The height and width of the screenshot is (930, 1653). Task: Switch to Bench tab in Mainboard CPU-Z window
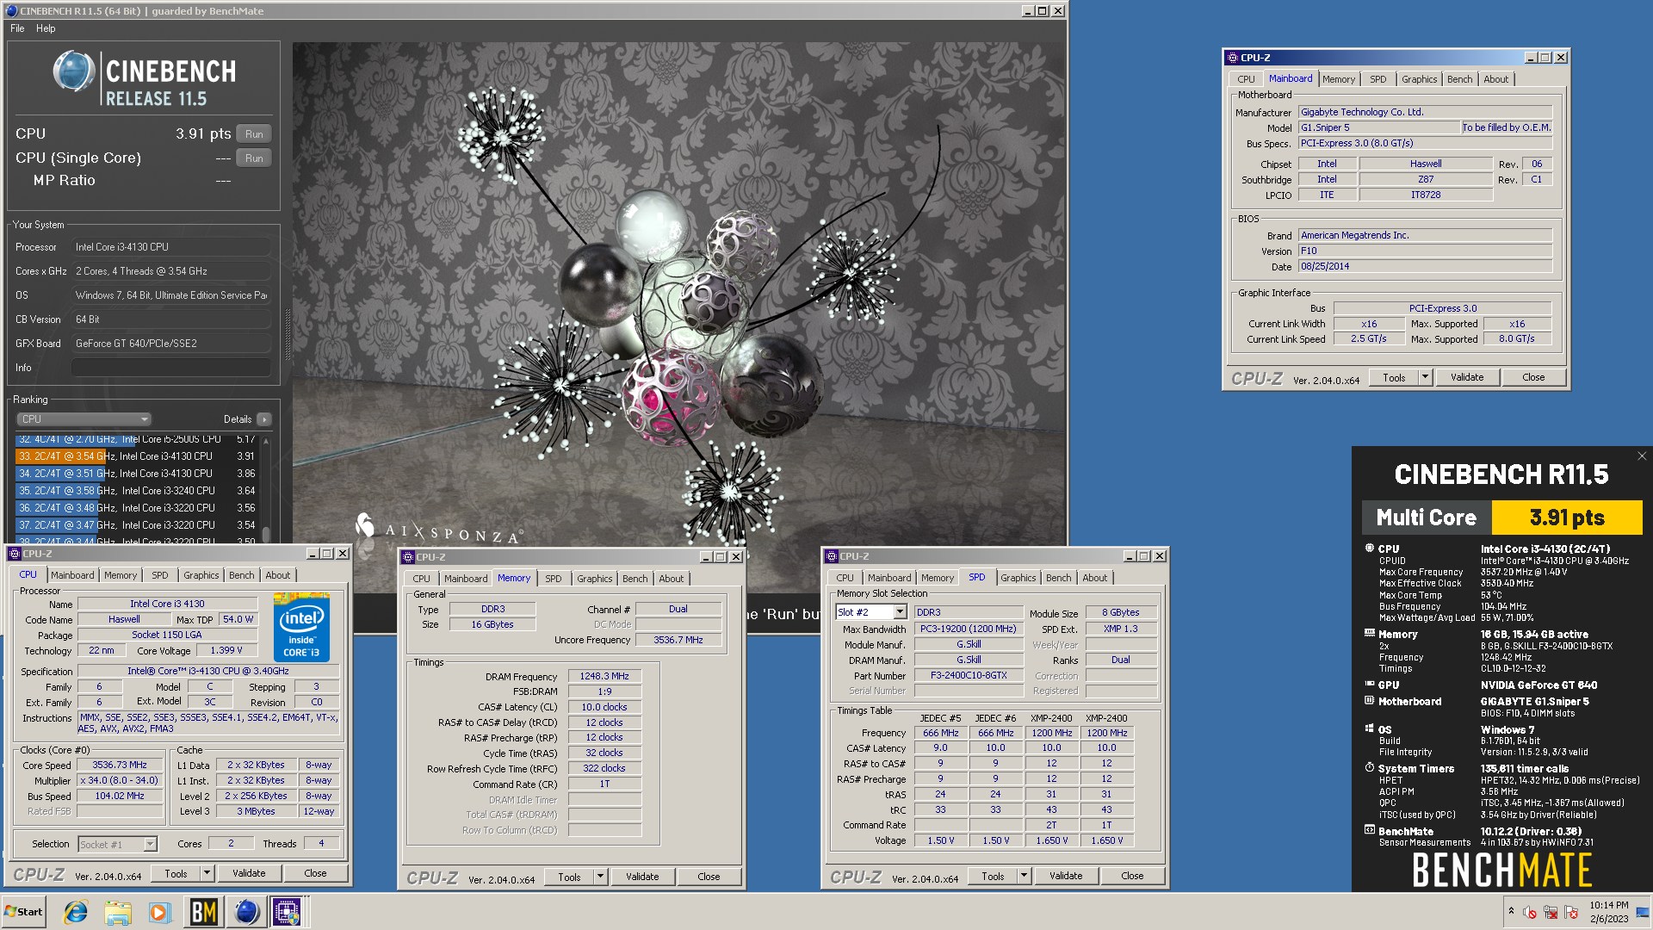tap(1459, 79)
